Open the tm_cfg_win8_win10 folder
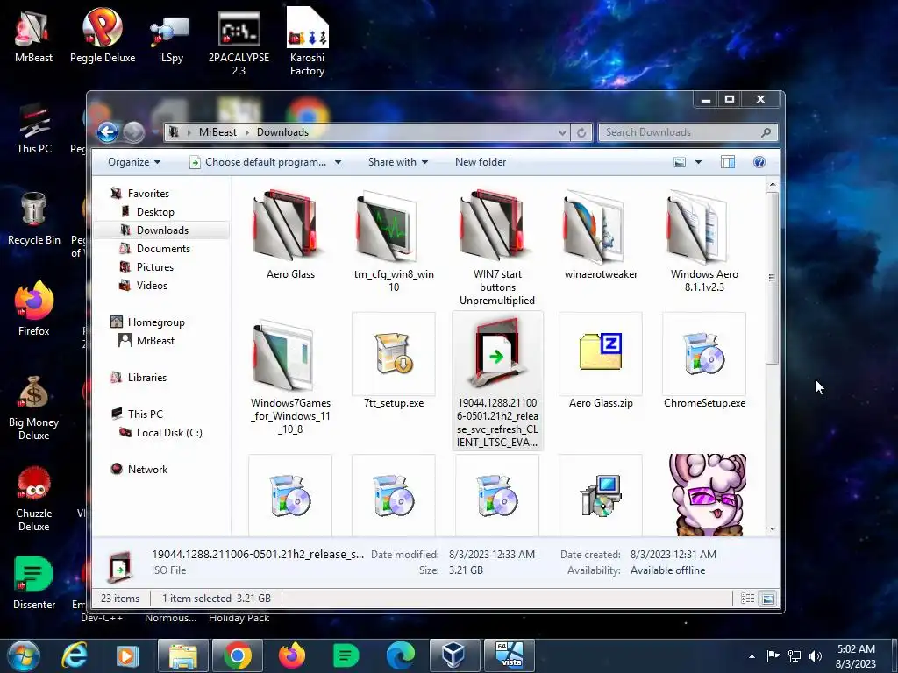The image size is (898, 673). 394,240
